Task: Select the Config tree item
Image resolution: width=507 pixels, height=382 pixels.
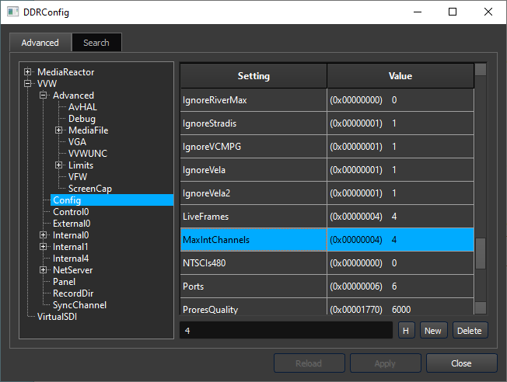Action: (x=112, y=200)
